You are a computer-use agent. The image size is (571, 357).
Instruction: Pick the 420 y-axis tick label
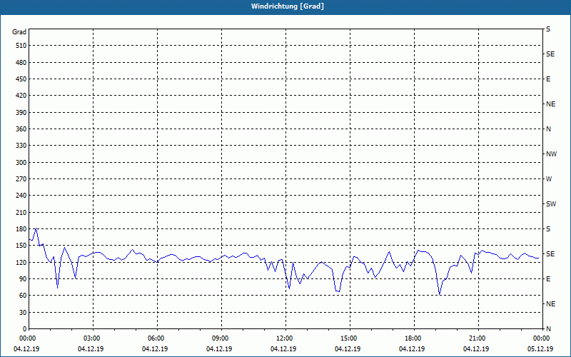pyautogui.click(x=21, y=96)
